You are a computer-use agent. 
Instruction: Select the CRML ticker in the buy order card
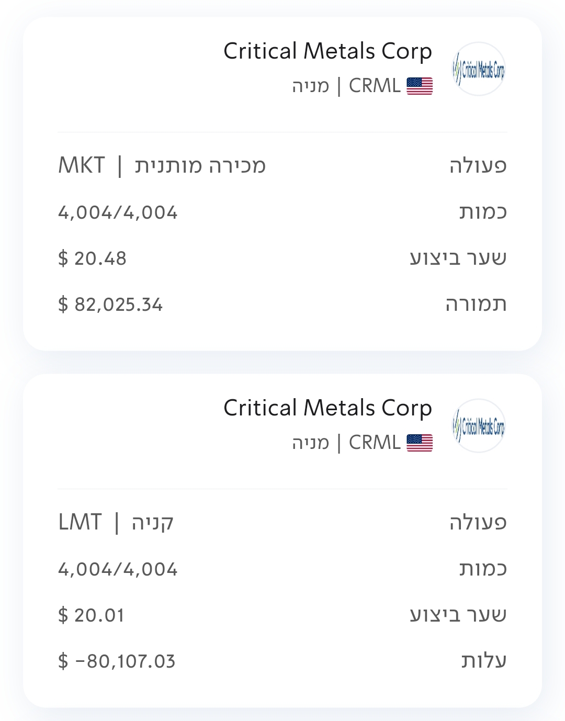375,443
